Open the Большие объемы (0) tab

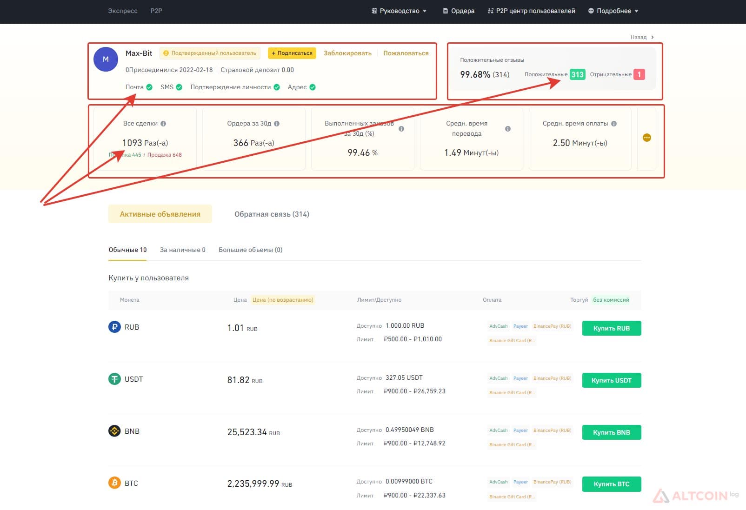251,250
